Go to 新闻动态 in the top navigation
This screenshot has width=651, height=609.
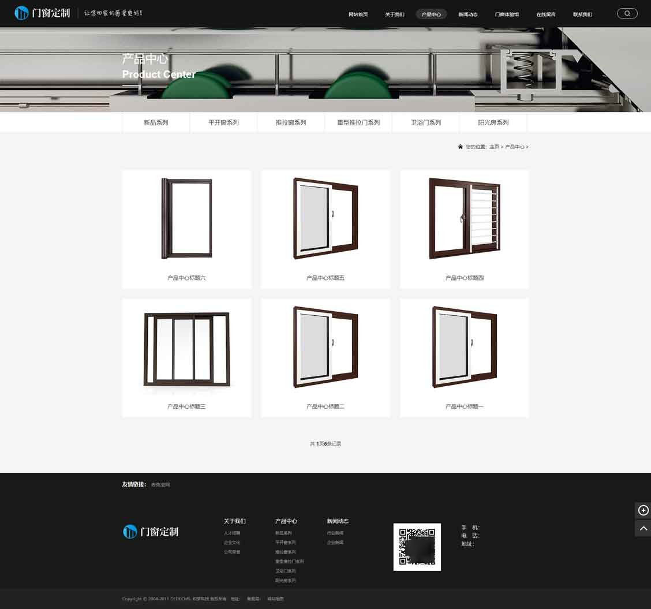[467, 14]
